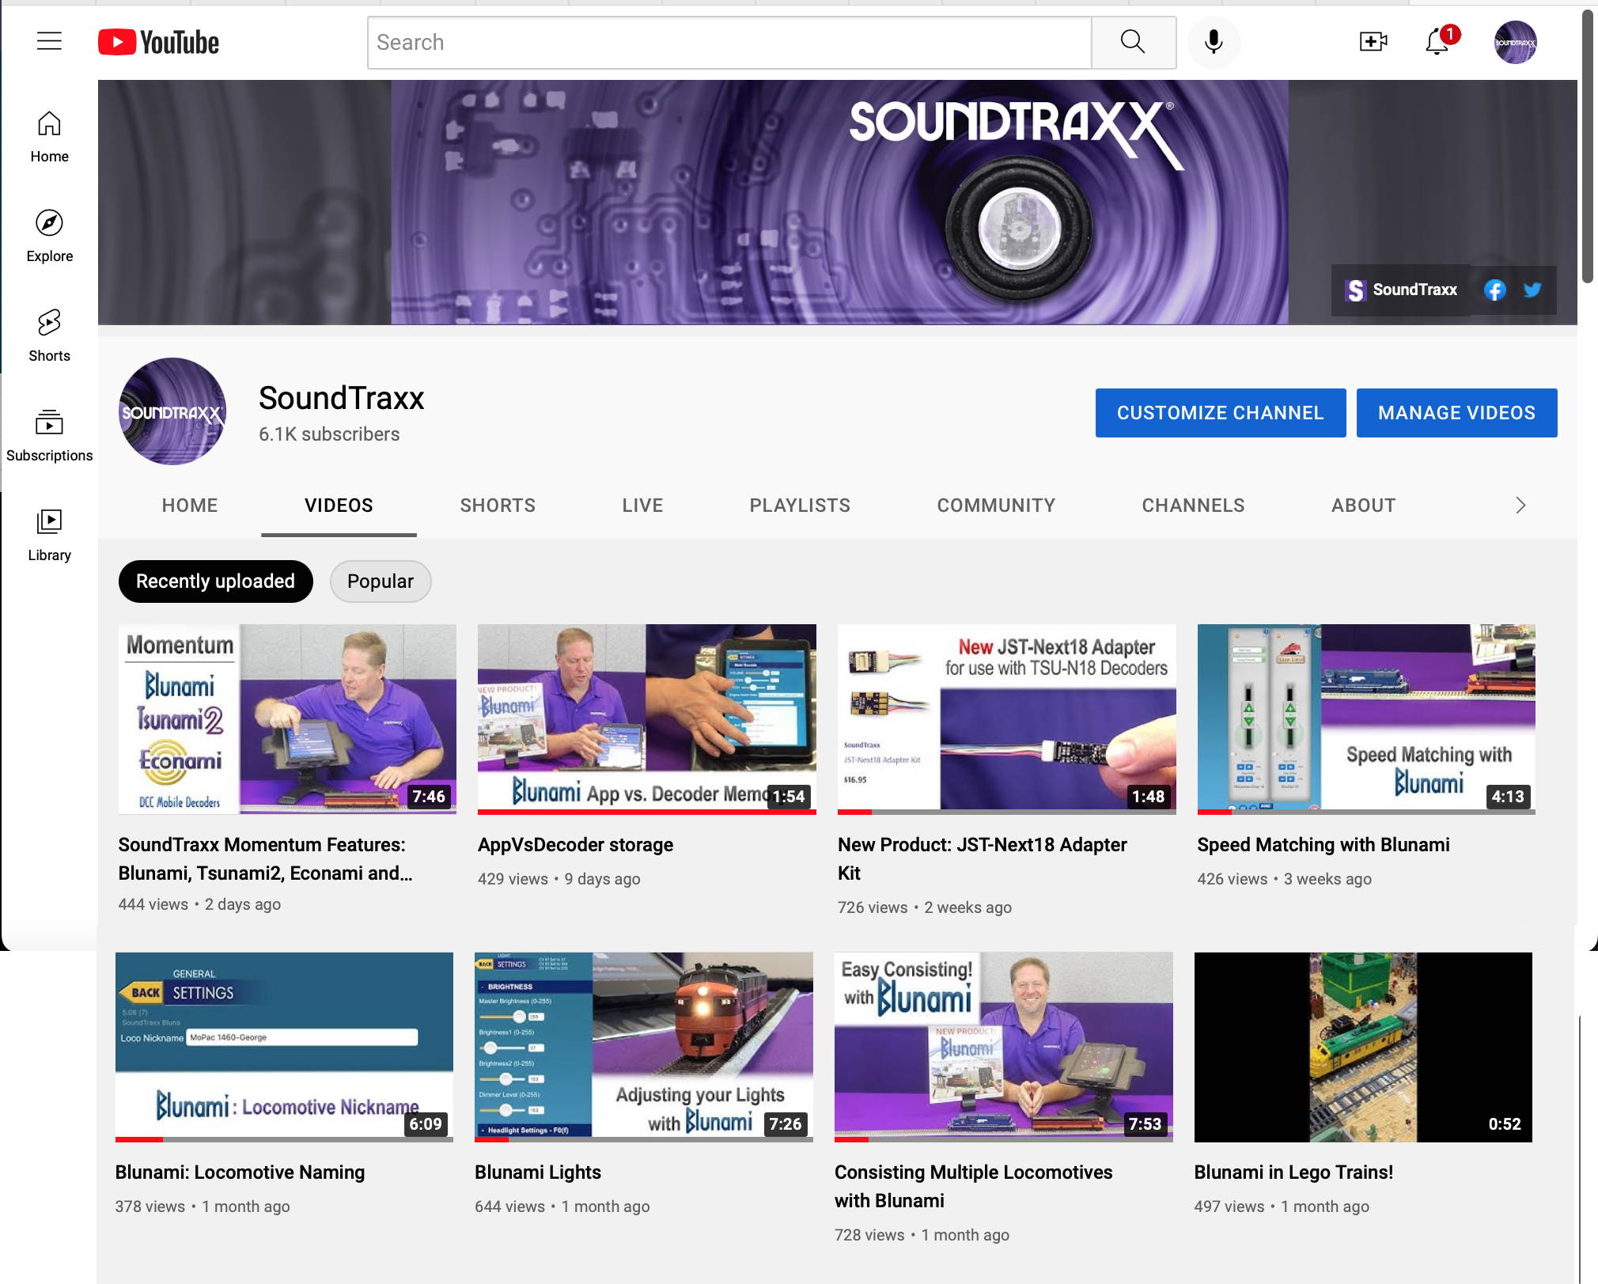The image size is (1598, 1284).
Task: Click the SoundTraxx channel name
Action: (x=342, y=398)
